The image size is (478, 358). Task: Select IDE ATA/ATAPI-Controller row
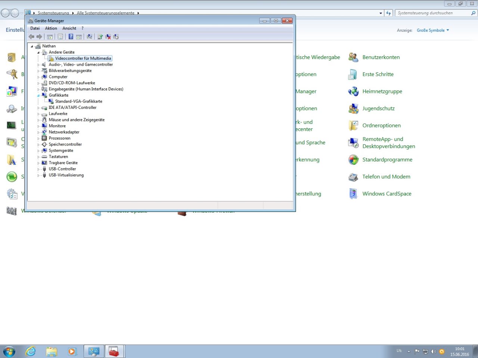[x=72, y=107]
